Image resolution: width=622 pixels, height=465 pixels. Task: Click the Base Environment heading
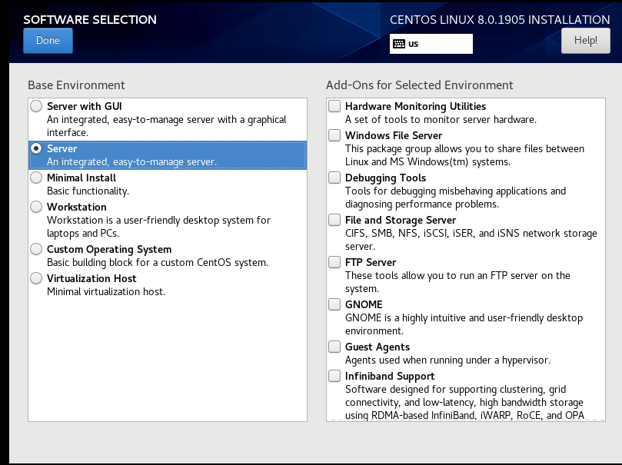(76, 85)
